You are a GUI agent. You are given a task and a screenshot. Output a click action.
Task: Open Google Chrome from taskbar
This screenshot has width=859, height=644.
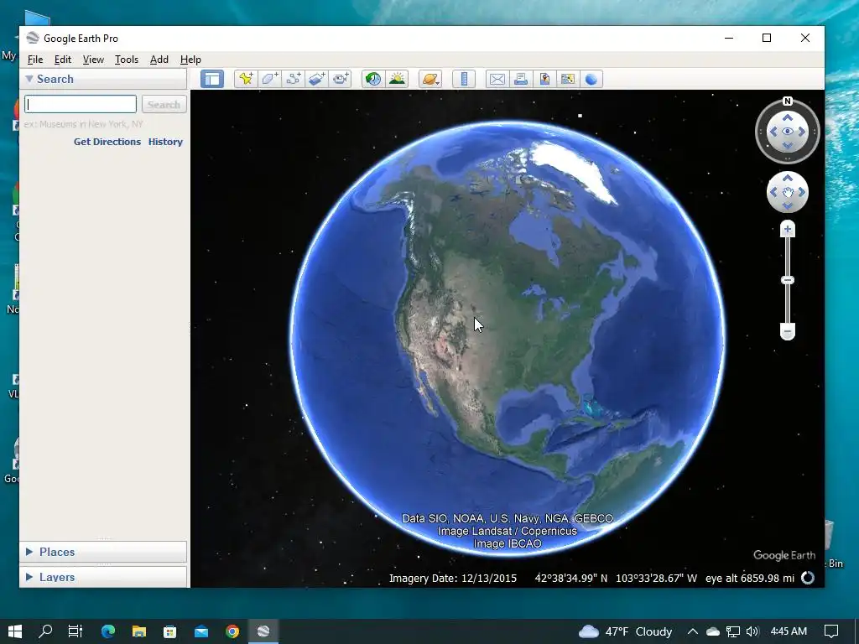click(232, 631)
